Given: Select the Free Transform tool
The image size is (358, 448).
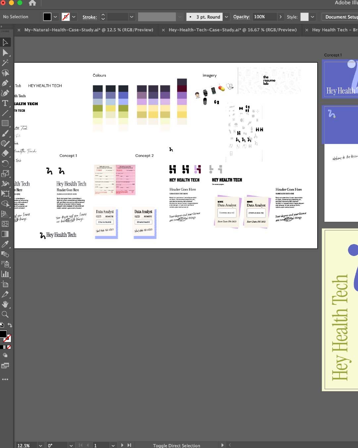Looking at the screenshot, I should [5, 194].
